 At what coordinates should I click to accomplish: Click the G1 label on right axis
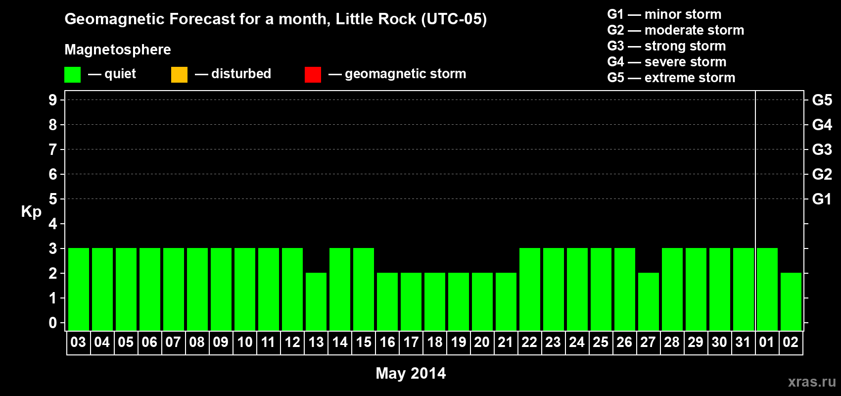click(x=822, y=199)
